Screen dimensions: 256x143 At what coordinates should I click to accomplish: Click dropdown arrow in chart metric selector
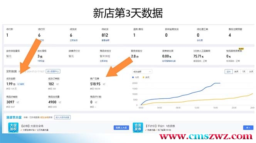point(150,72)
